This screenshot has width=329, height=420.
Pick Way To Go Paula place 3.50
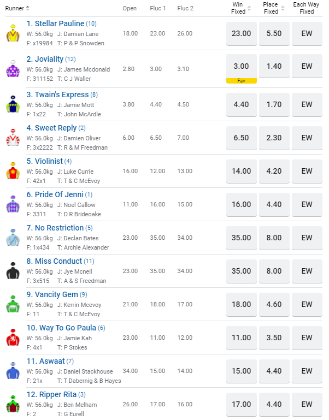click(x=274, y=338)
